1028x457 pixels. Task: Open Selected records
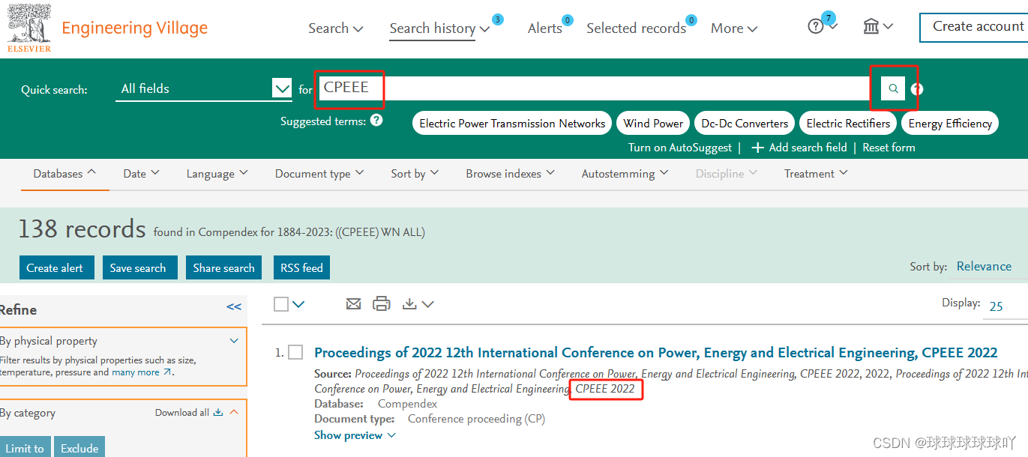(x=636, y=28)
